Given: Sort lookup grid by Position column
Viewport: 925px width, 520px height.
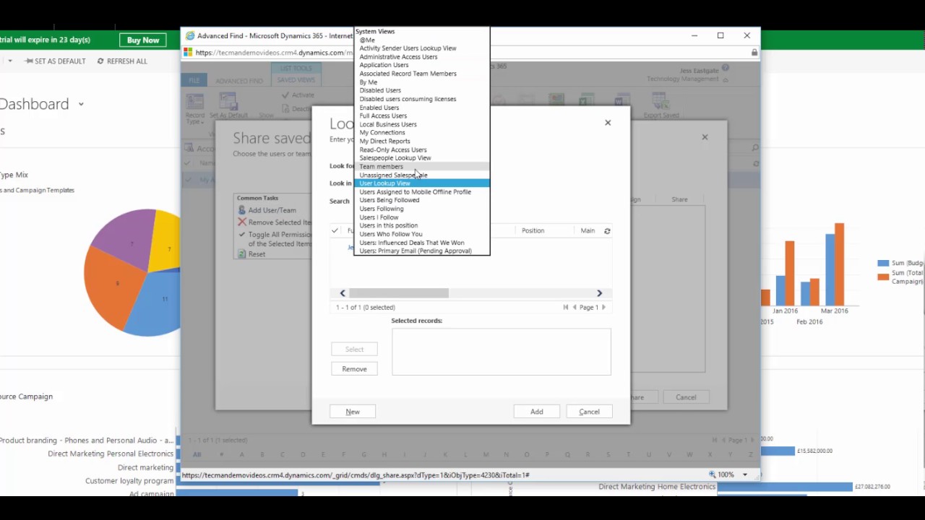Looking at the screenshot, I should click(533, 230).
